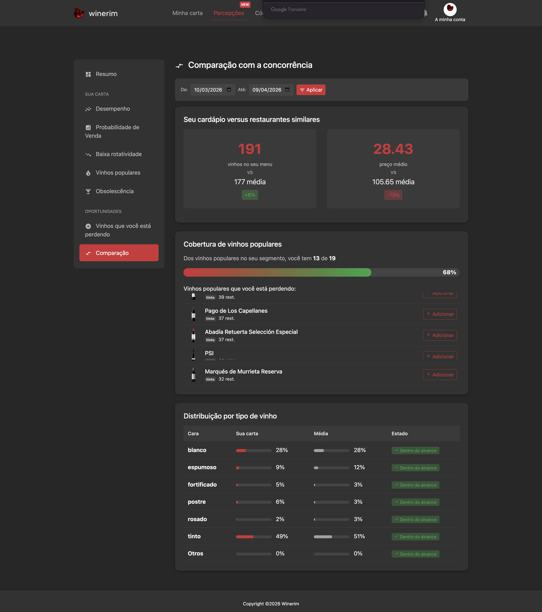542x612 pixels.
Task: Click Marqués de Murrieta Reserva bottle image
Action: [x=193, y=375]
